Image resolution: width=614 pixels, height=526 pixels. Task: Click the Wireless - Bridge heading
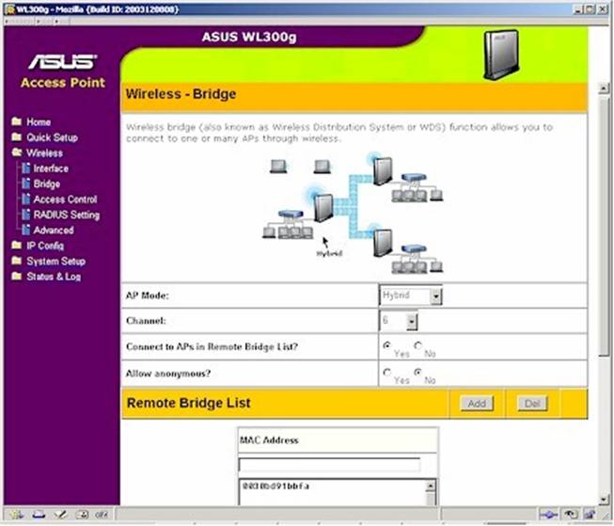click(x=181, y=94)
